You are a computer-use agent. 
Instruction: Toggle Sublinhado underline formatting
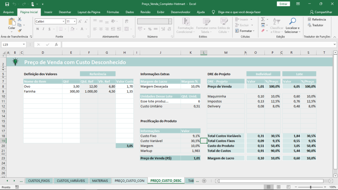point(49,29)
